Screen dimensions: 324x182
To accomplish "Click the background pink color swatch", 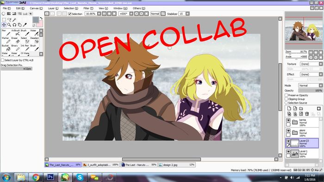I will (x=41, y=24).
